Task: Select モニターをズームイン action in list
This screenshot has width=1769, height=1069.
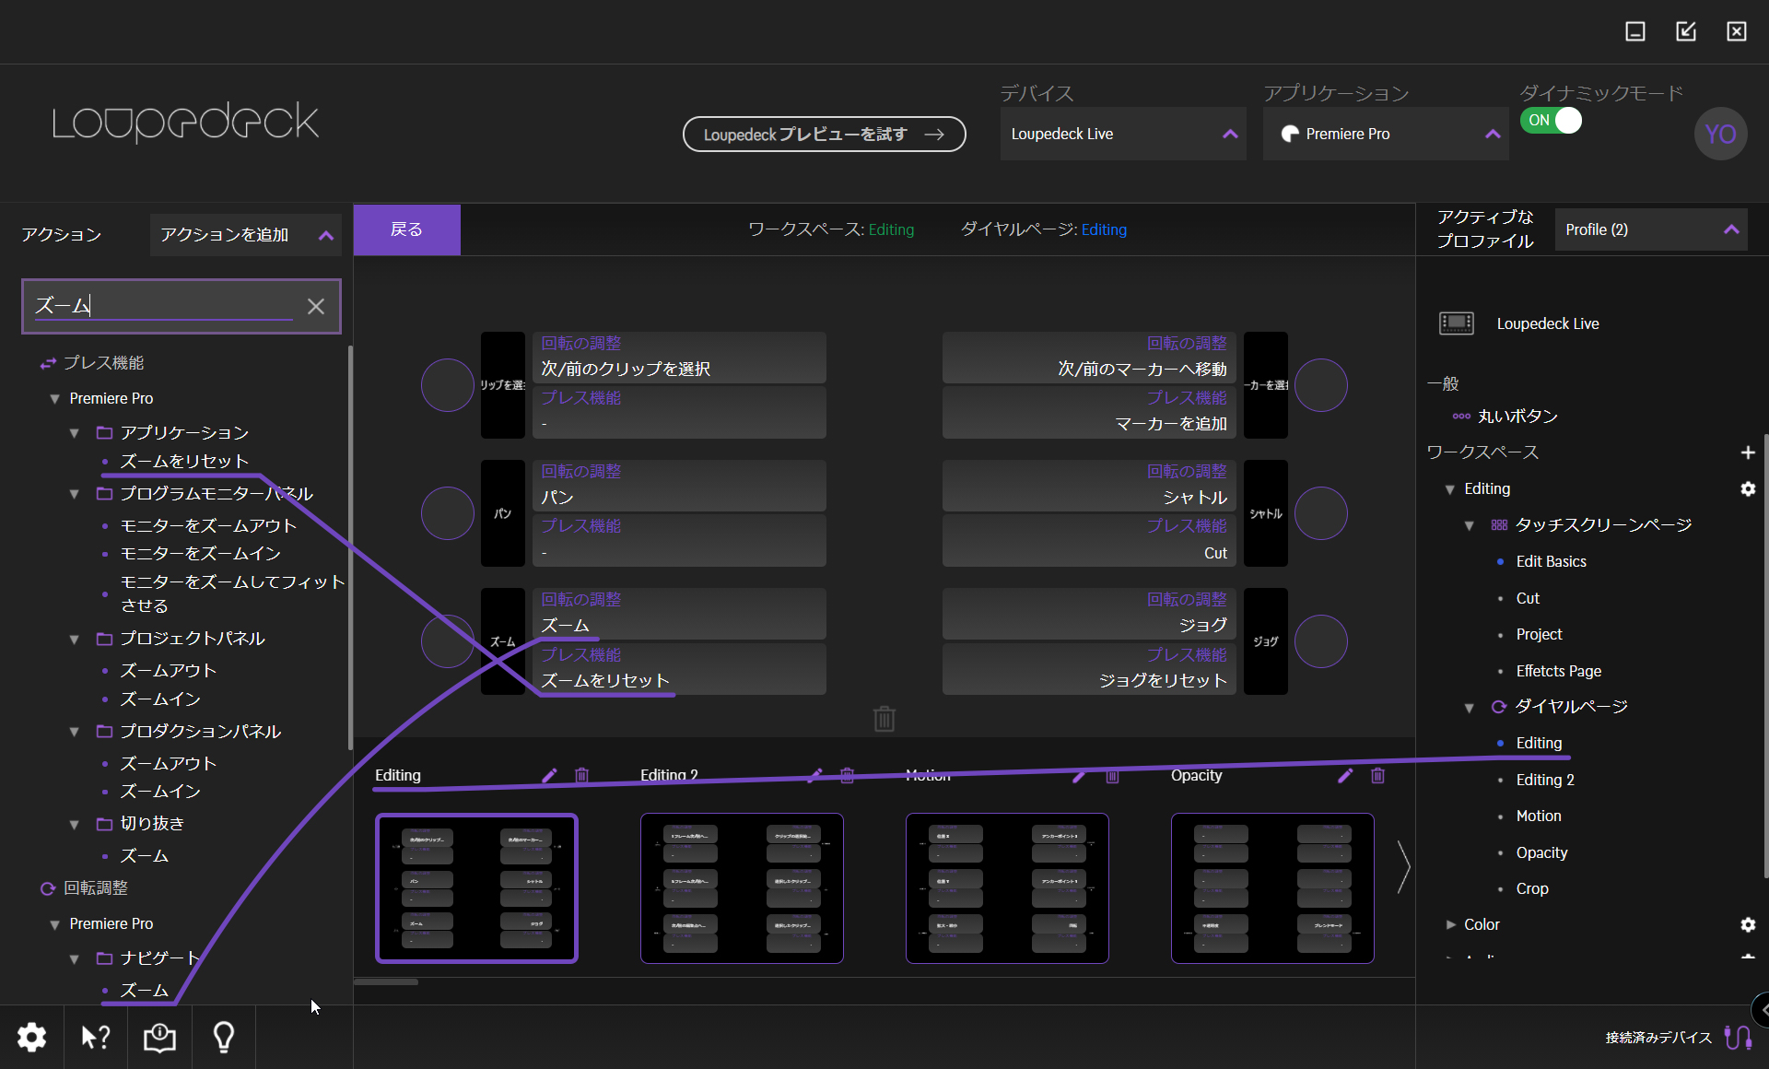Action: 200,553
